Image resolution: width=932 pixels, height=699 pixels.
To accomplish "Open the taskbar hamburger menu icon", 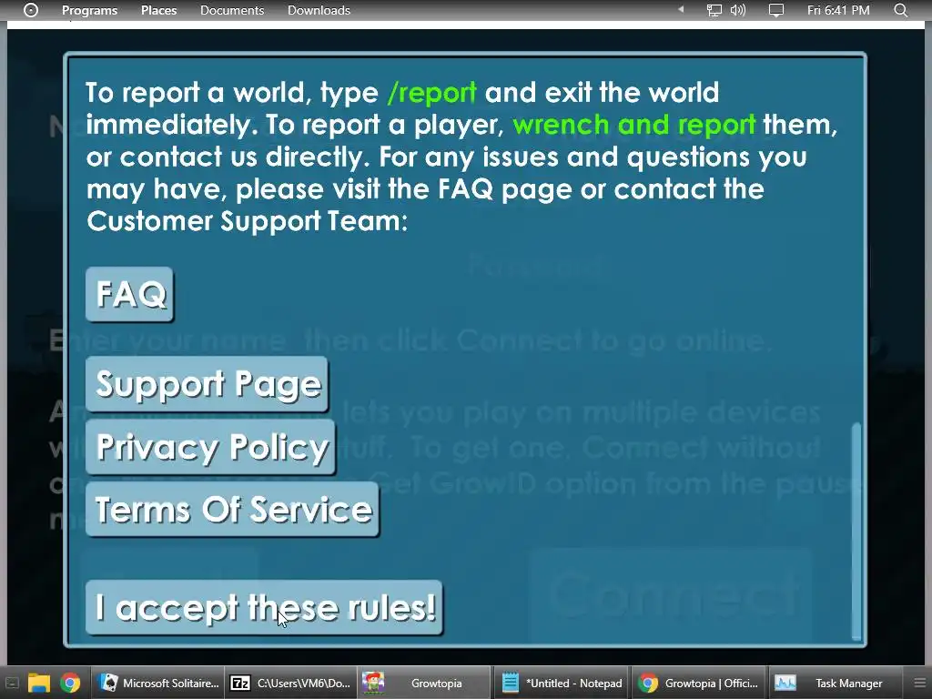I will [919, 683].
